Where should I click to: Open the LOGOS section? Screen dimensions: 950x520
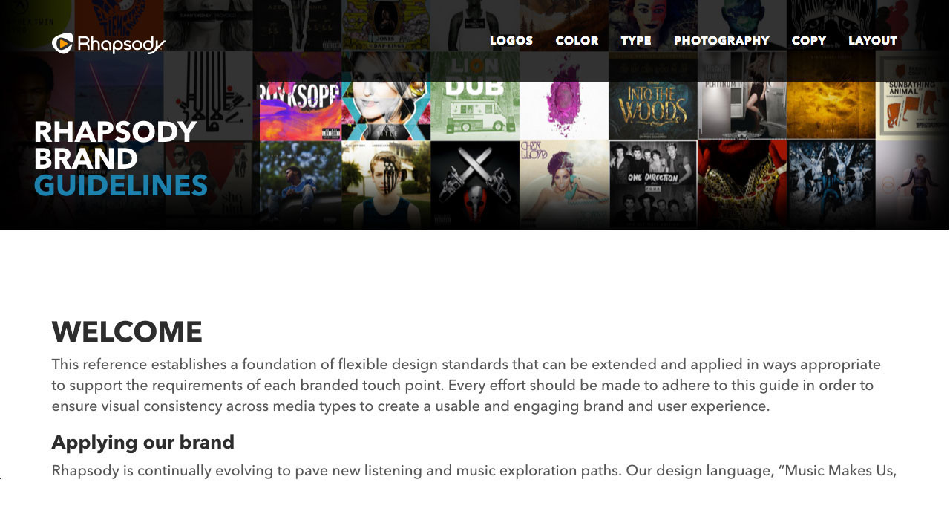tap(511, 41)
